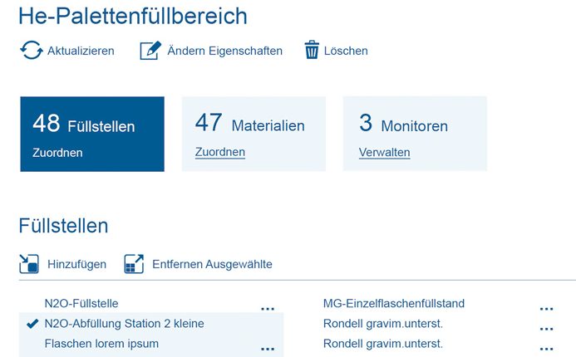The height and width of the screenshot is (357, 576).
Task: Click the Entfernen Ausgewählte label
Action: pos(212,264)
